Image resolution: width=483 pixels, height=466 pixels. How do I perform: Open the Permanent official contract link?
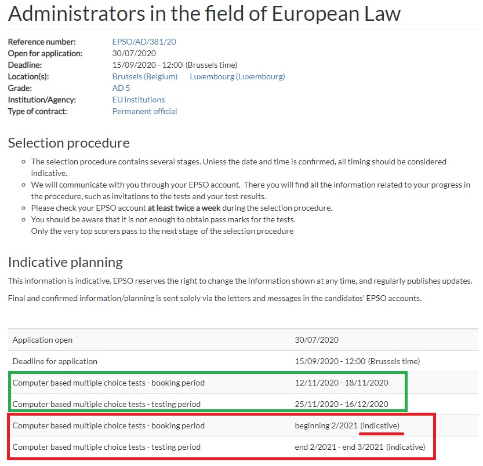[x=144, y=111]
